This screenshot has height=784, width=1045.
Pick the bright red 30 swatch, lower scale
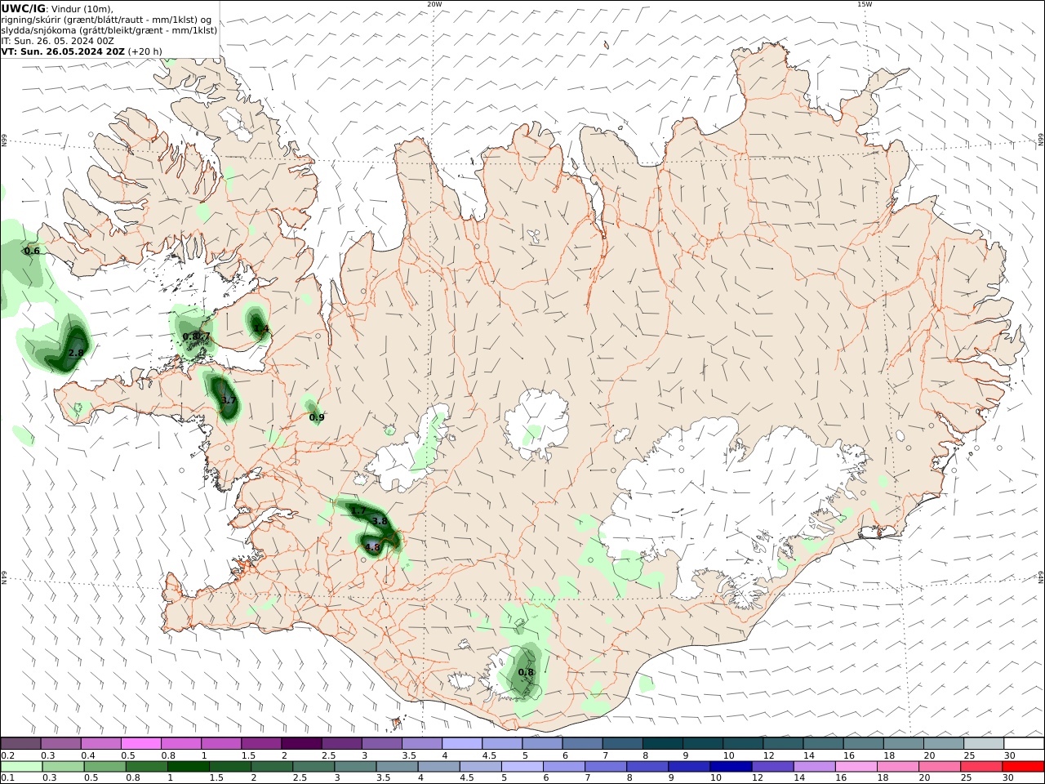1023,767
